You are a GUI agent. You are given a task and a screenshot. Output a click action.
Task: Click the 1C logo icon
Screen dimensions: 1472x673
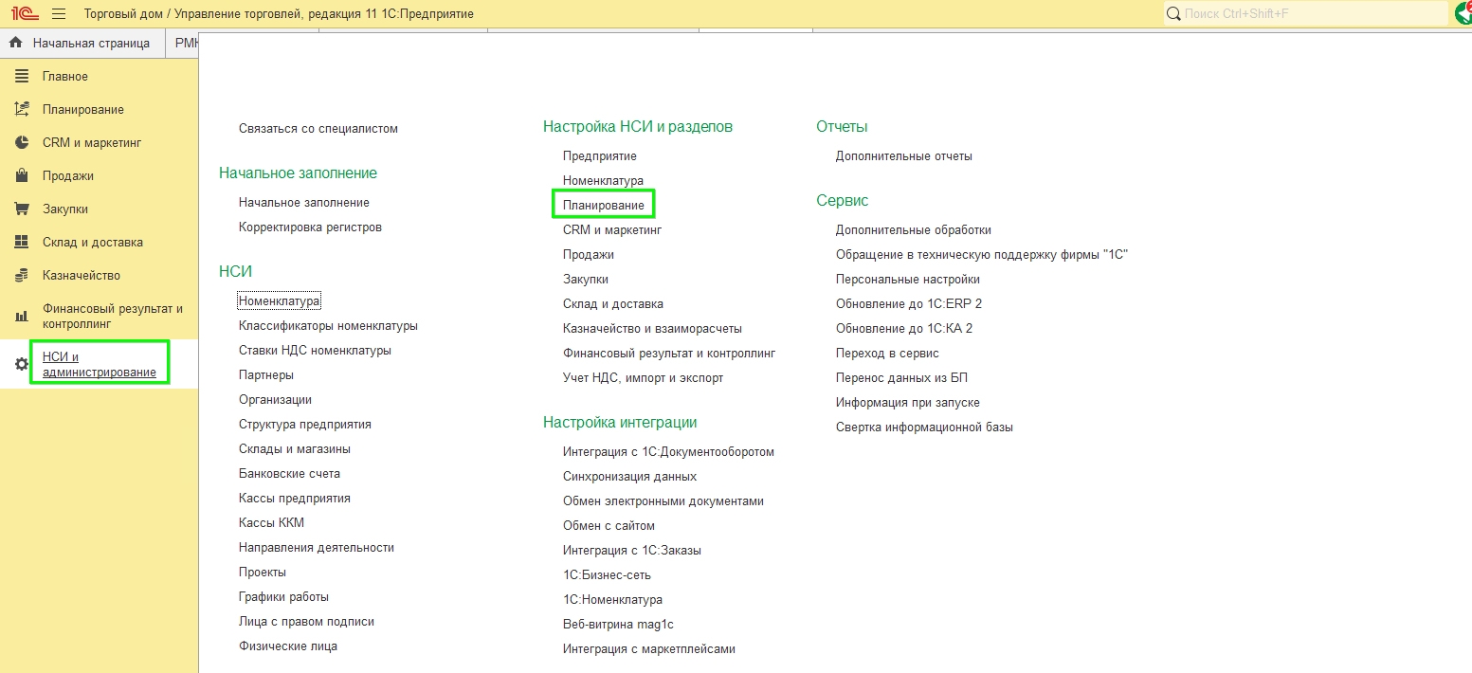[x=24, y=13]
